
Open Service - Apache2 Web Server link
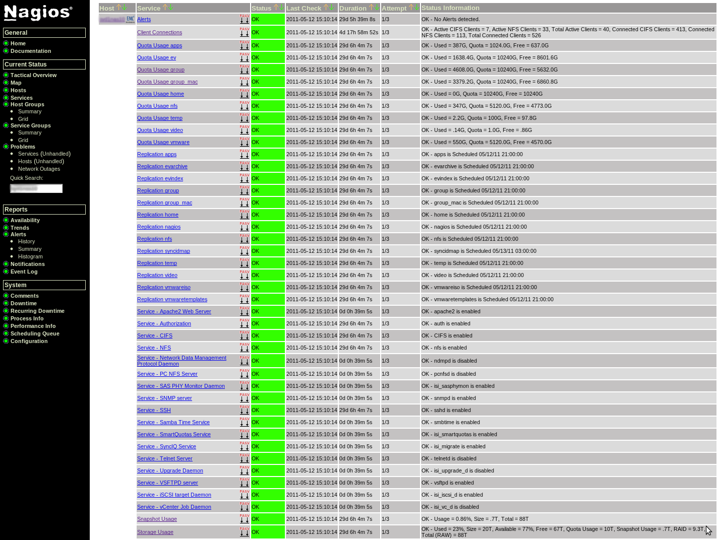(x=174, y=311)
